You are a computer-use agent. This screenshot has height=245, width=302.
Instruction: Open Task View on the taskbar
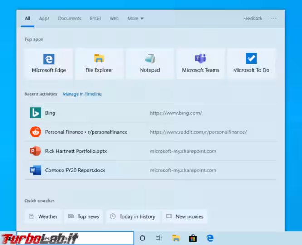click(159, 238)
